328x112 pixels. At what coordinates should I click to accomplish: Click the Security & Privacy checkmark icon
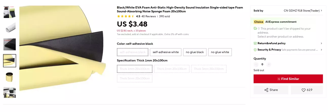255,50
